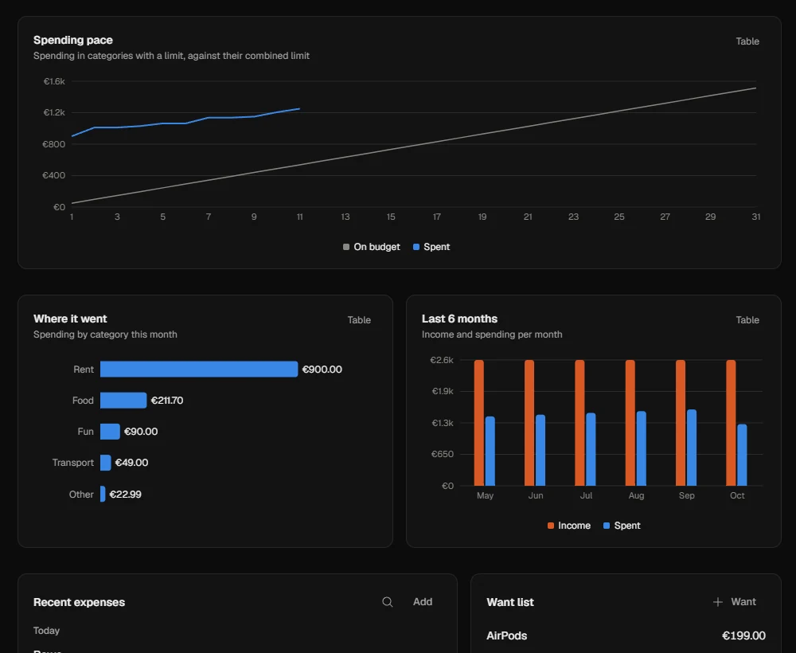Select the €22.99 Other value

126,494
